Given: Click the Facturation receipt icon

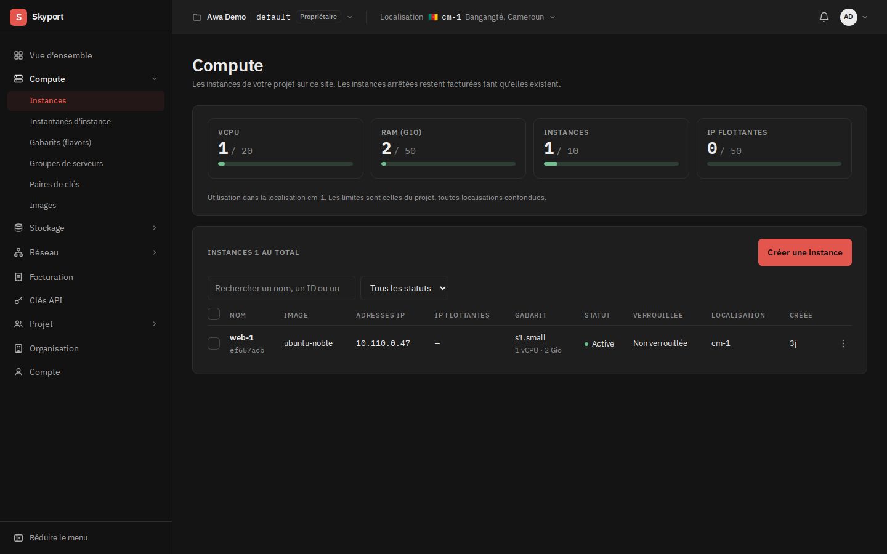Looking at the screenshot, I should [x=18, y=277].
